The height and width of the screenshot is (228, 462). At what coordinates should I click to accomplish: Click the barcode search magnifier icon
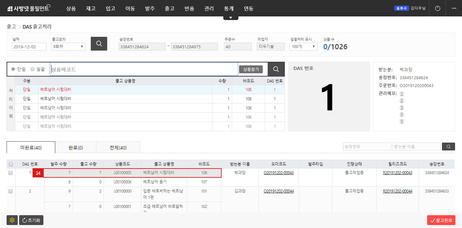276,69
